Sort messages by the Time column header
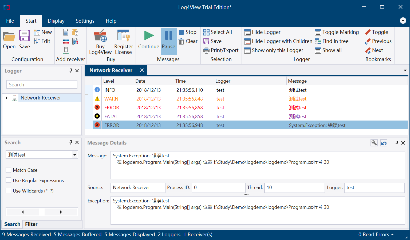 [x=194, y=81]
